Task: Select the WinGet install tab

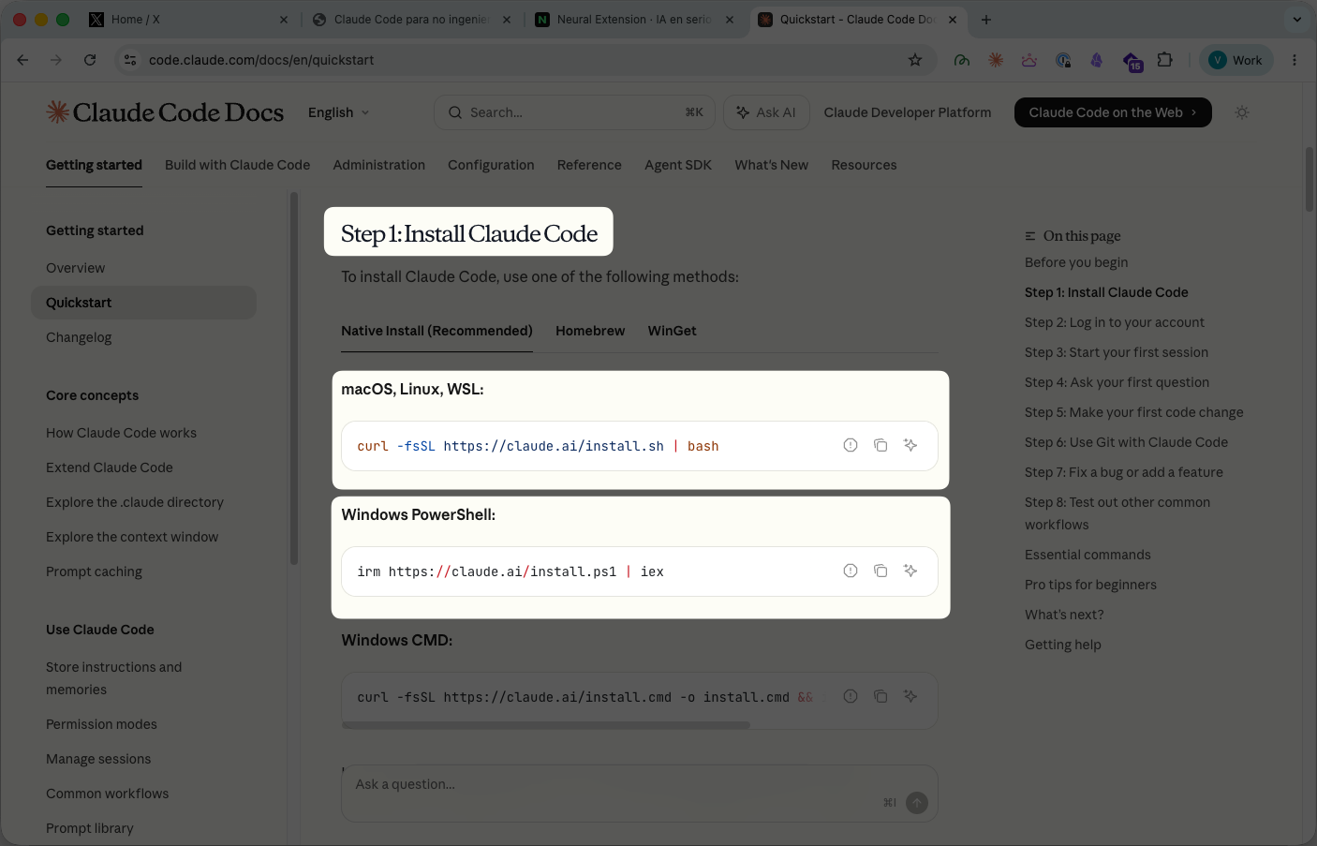Action: click(x=672, y=331)
